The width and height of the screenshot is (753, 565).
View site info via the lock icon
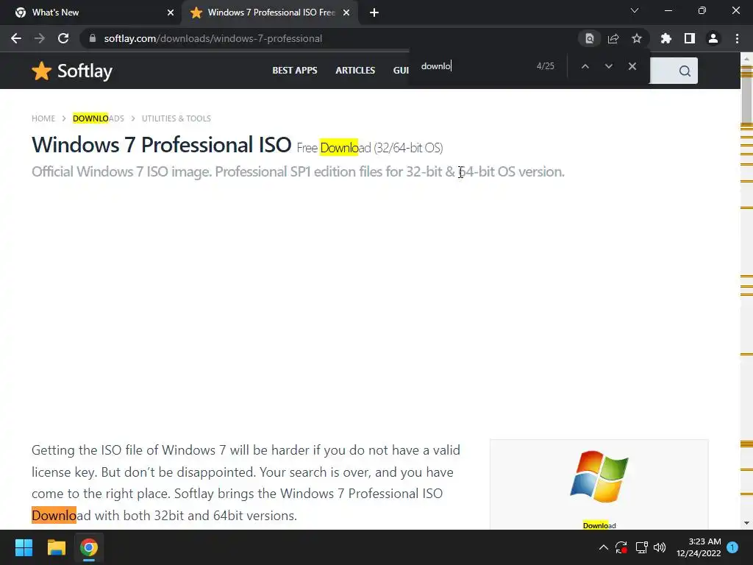click(x=93, y=38)
